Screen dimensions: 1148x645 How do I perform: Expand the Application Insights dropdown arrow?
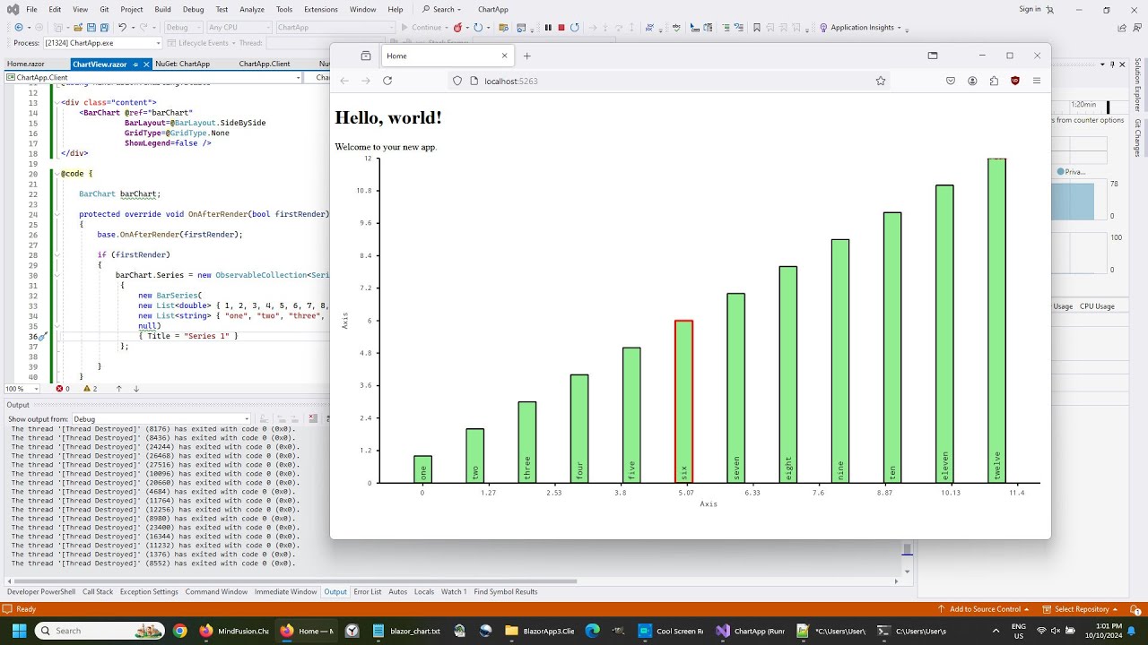pos(900,28)
